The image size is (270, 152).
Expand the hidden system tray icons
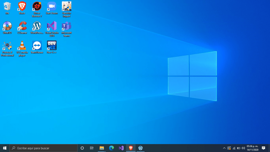click(x=224, y=148)
